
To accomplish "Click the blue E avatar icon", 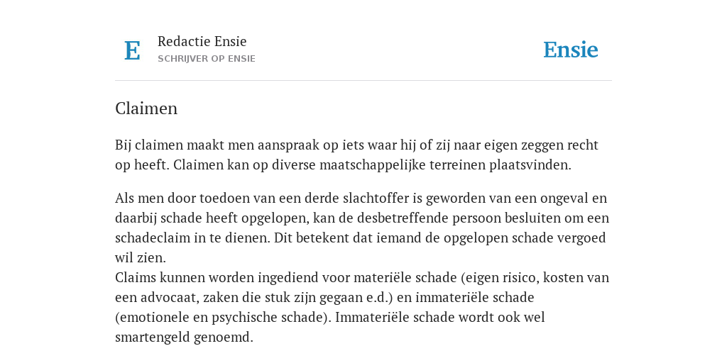I will (132, 50).
